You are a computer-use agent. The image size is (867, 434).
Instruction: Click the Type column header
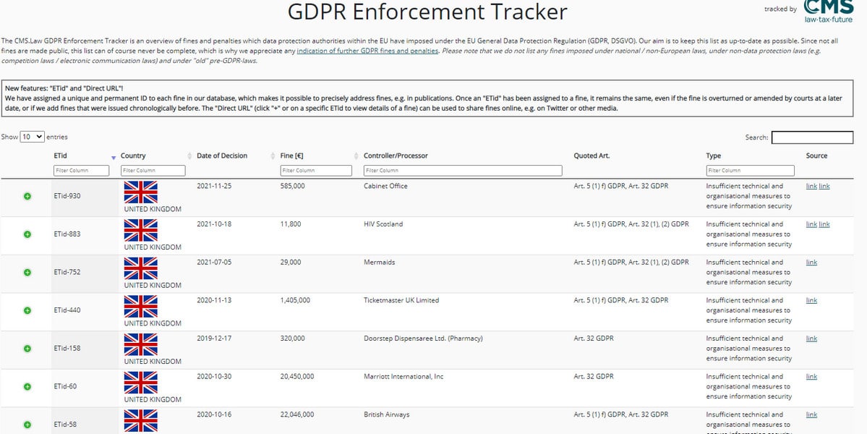pos(713,156)
